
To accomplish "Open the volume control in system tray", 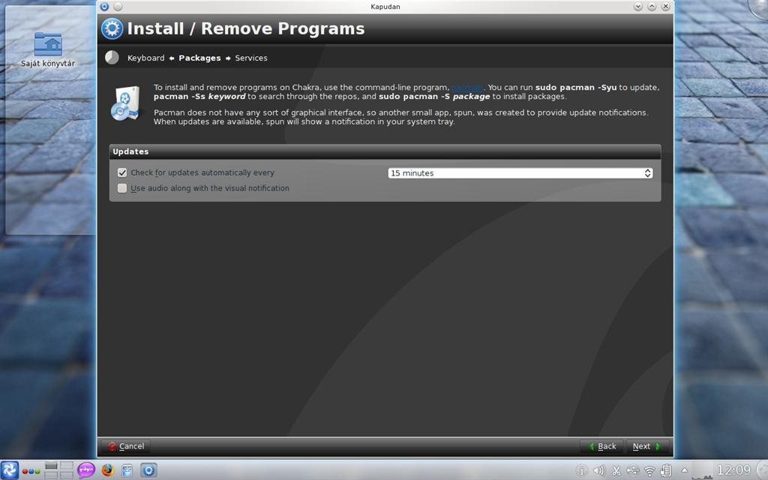I will tap(599, 471).
